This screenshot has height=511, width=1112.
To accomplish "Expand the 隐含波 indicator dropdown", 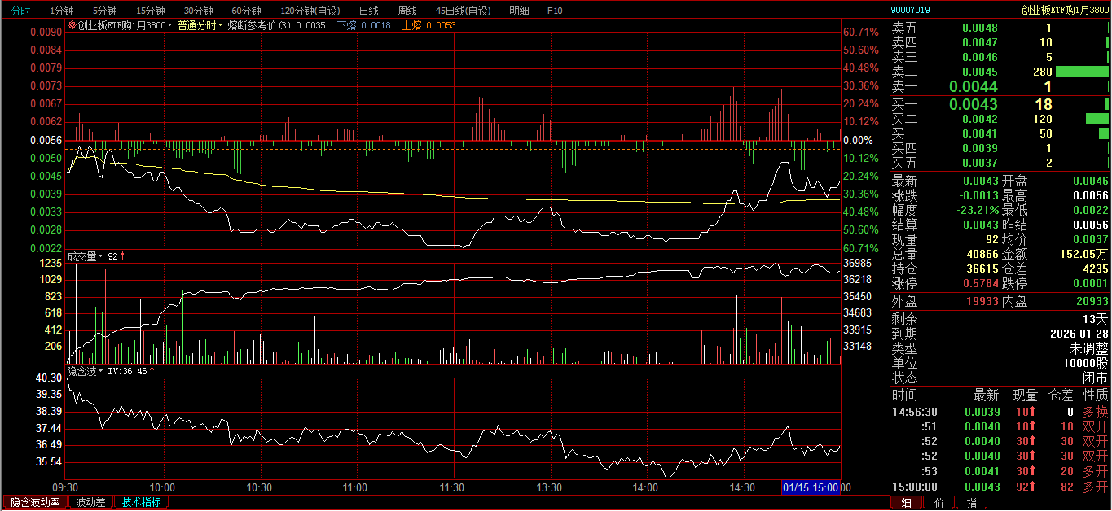I will point(101,371).
